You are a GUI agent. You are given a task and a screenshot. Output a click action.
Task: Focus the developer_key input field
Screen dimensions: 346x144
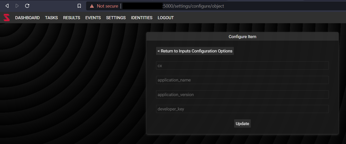242,109
